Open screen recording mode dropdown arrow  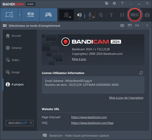pyautogui.click(x=20, y=15)
